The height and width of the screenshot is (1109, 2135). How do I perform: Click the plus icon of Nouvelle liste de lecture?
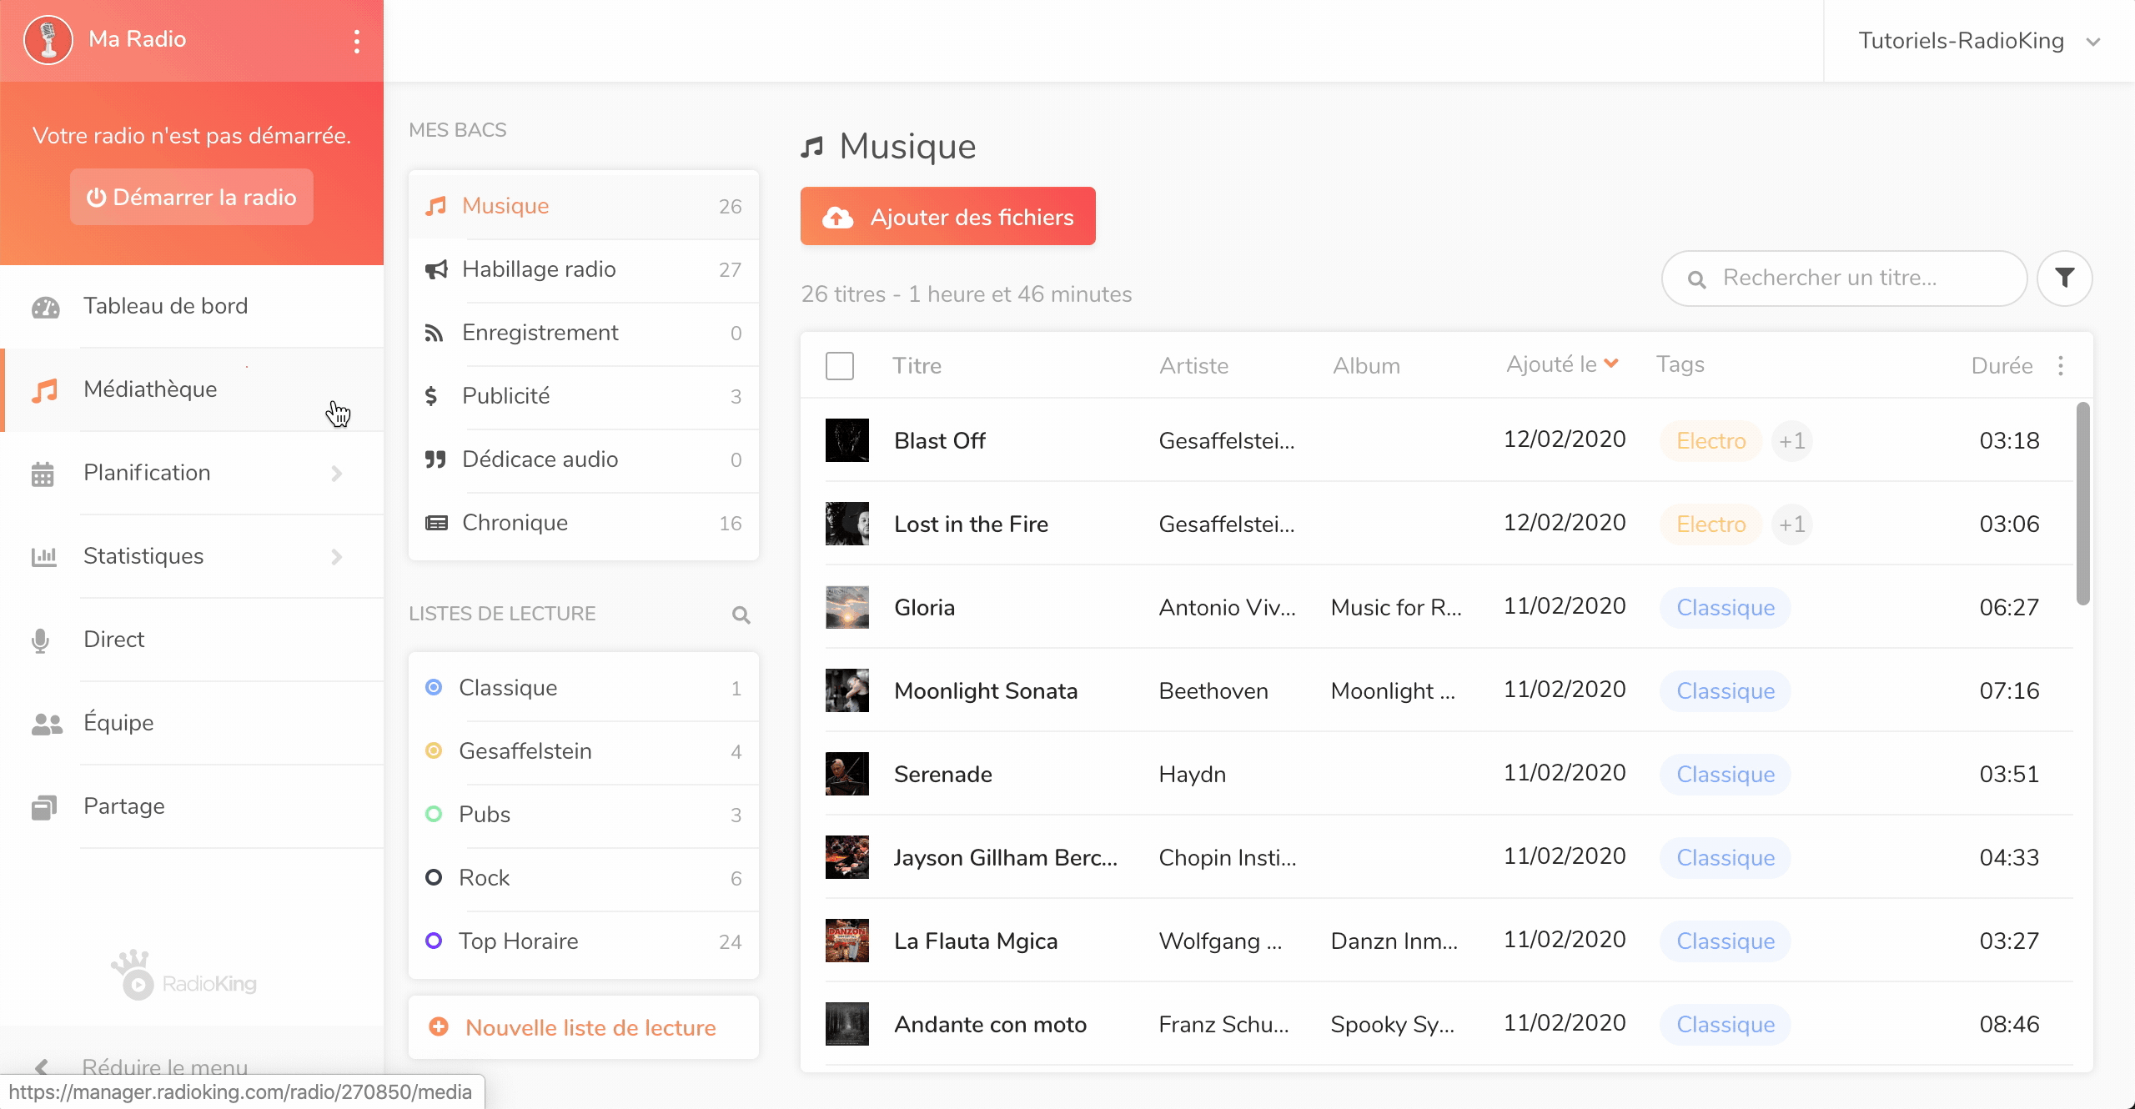[439, 1026]
